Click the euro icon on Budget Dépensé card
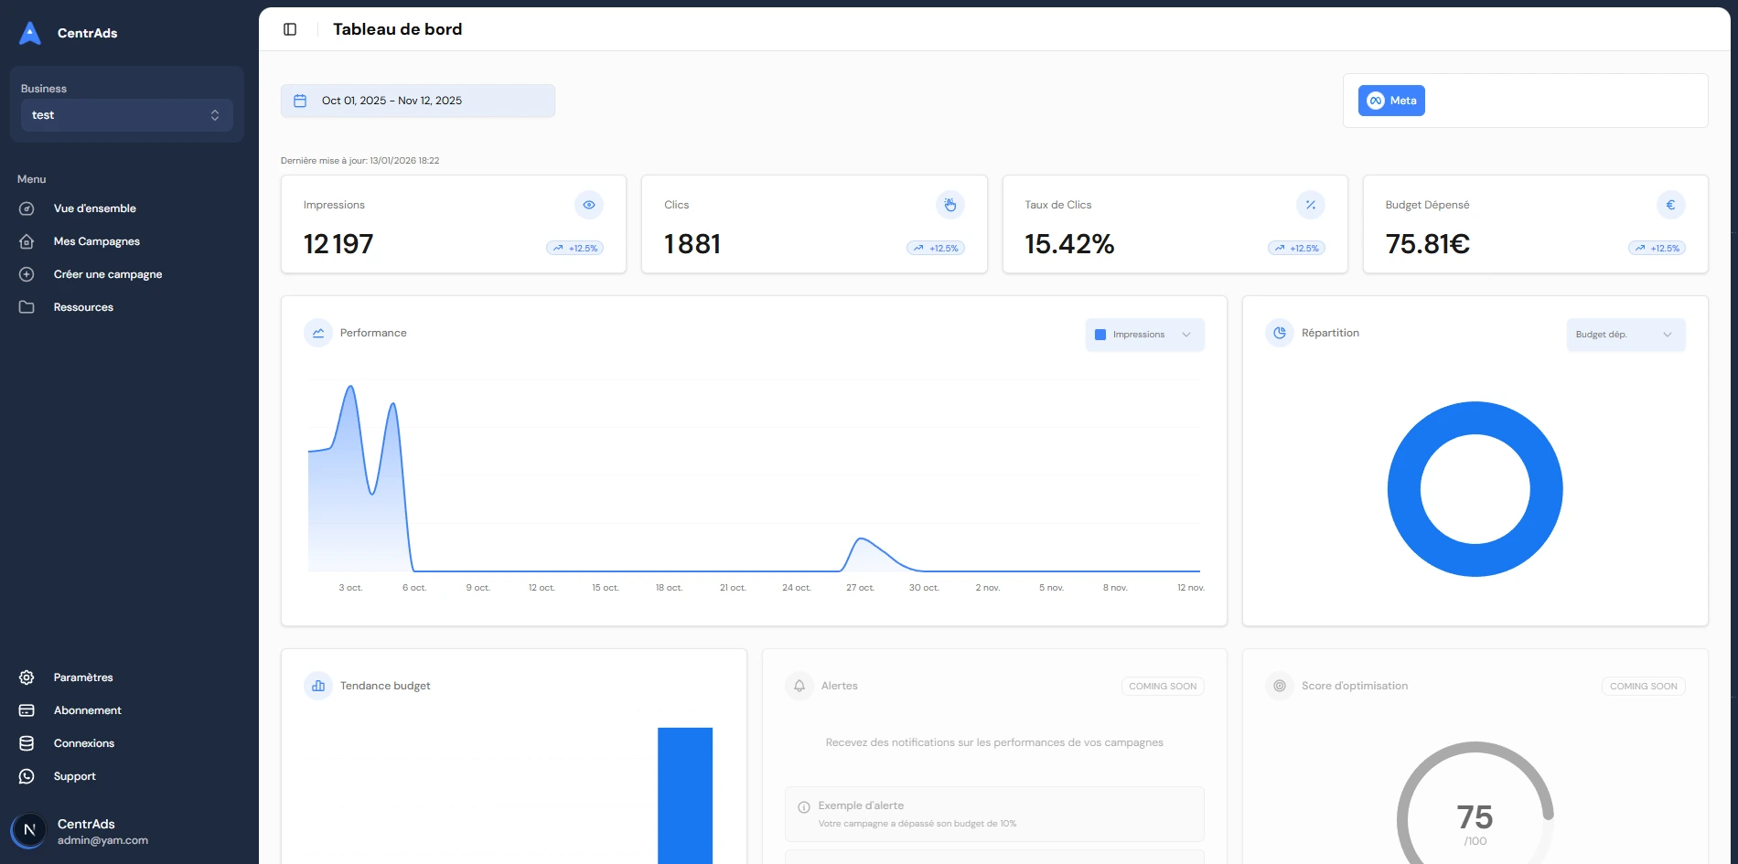1738x864 pixels. click(x=1671, y=205)
